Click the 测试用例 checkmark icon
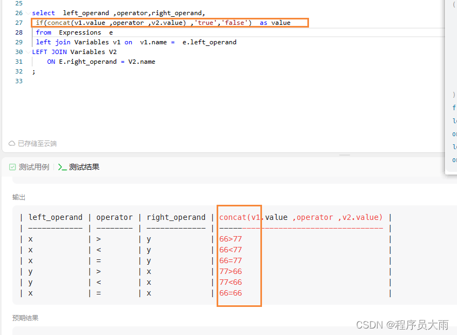The width and height of the screenshot is (457, 335). pyautogui.click(x=12, y=167)
